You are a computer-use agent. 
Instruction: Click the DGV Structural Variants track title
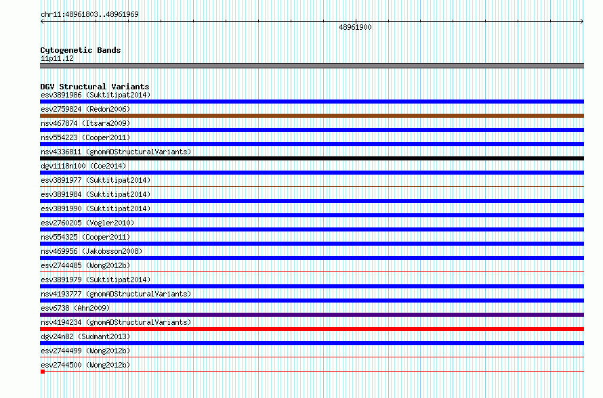tap(95, 87)
